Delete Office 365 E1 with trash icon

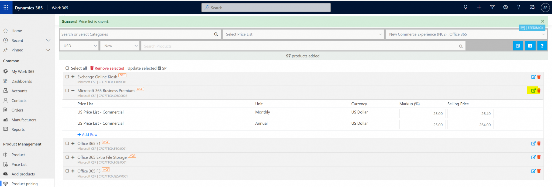coord(539,143)
